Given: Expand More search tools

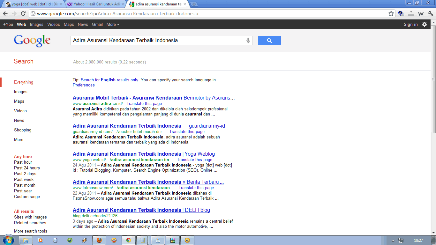Looking at the screenshot, I should click(31, 231).
